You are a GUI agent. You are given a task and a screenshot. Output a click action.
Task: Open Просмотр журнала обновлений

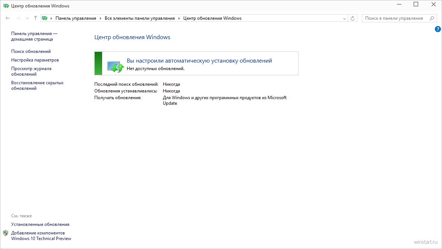click(x=31, y=71)
